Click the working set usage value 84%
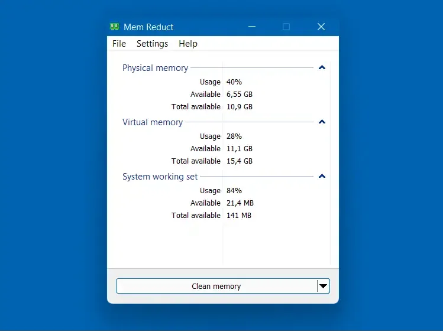The height and width of the screenshot is (332, 443). coord(234,191)
